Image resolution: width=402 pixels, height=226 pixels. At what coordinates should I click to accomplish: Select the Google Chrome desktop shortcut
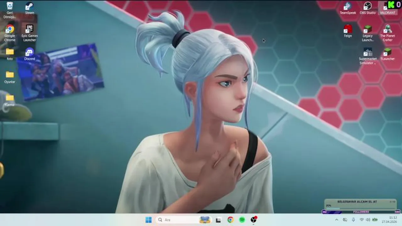pos(10,33)
